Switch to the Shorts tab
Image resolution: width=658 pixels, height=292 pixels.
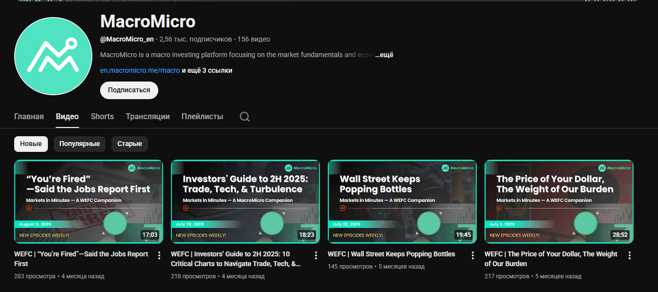pos(102,117)
